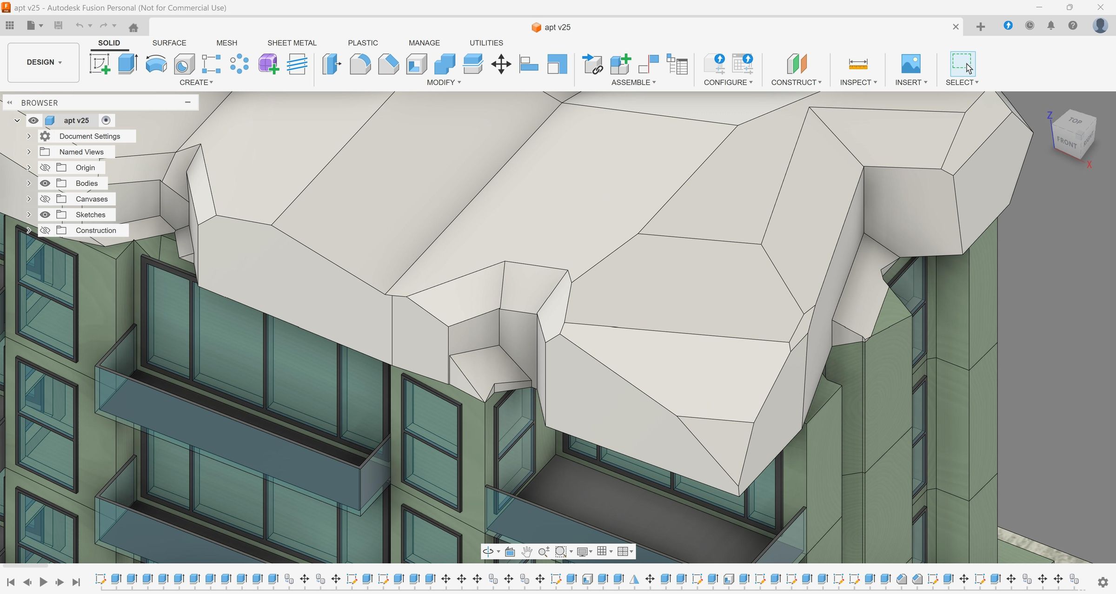Viewport: 1116px width, 594px height.
Task: Toggle visibility of apt v25 root component
Action: 33,120
